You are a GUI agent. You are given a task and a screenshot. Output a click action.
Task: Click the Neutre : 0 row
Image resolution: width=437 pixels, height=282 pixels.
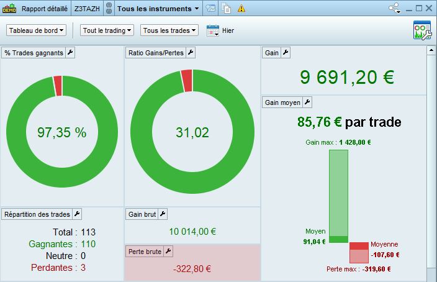66,256
